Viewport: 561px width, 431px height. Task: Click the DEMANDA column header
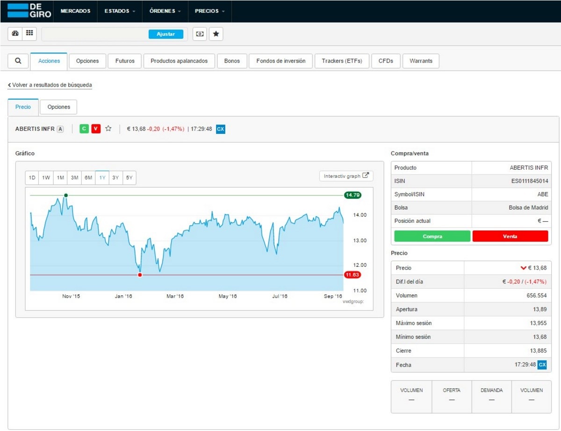(491, 390)
